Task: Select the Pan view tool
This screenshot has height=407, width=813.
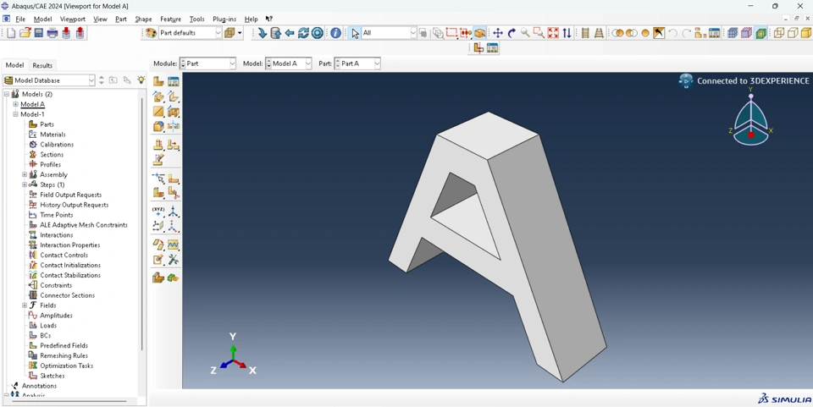Action: click(498, 33)
